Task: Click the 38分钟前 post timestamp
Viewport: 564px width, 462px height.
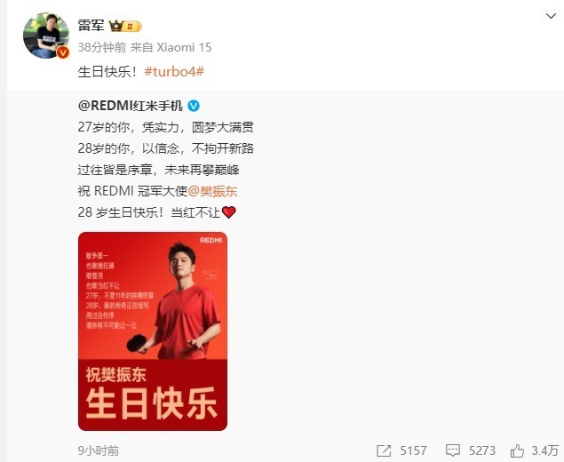Action: [x=102, y=47]
